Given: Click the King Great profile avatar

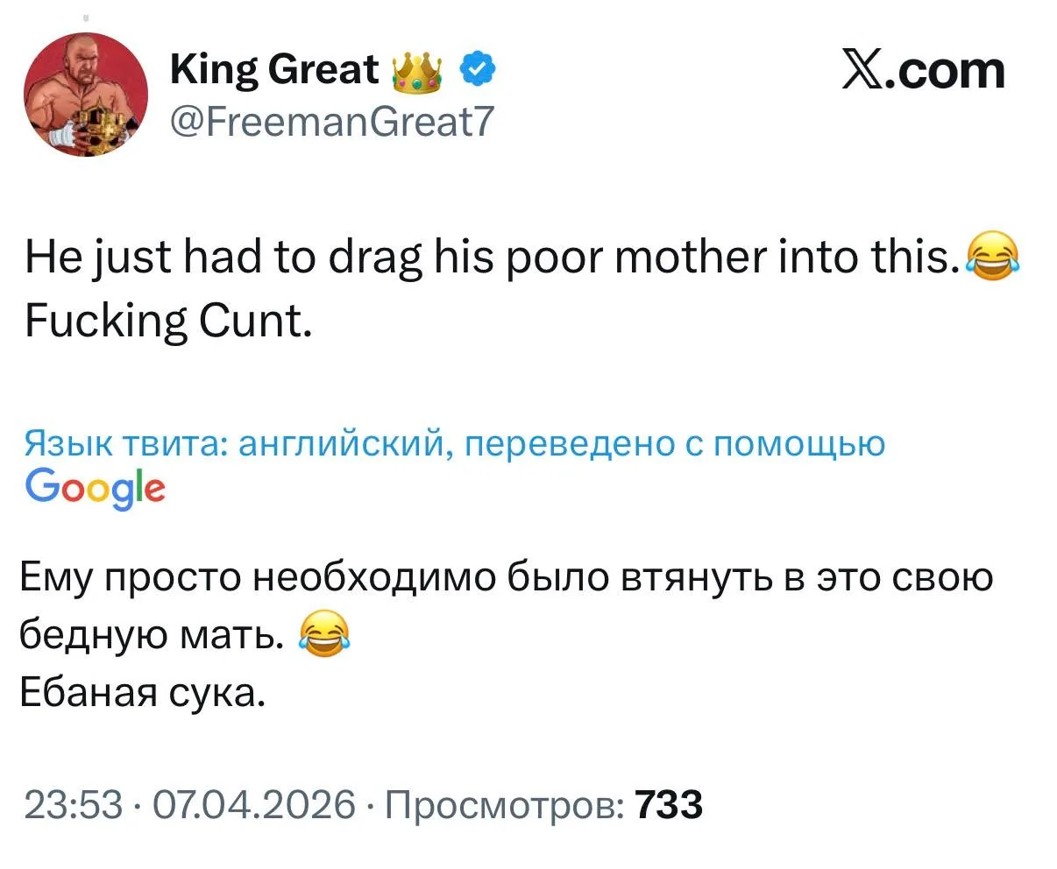Looking at the screenshot, I should (84, 95).
